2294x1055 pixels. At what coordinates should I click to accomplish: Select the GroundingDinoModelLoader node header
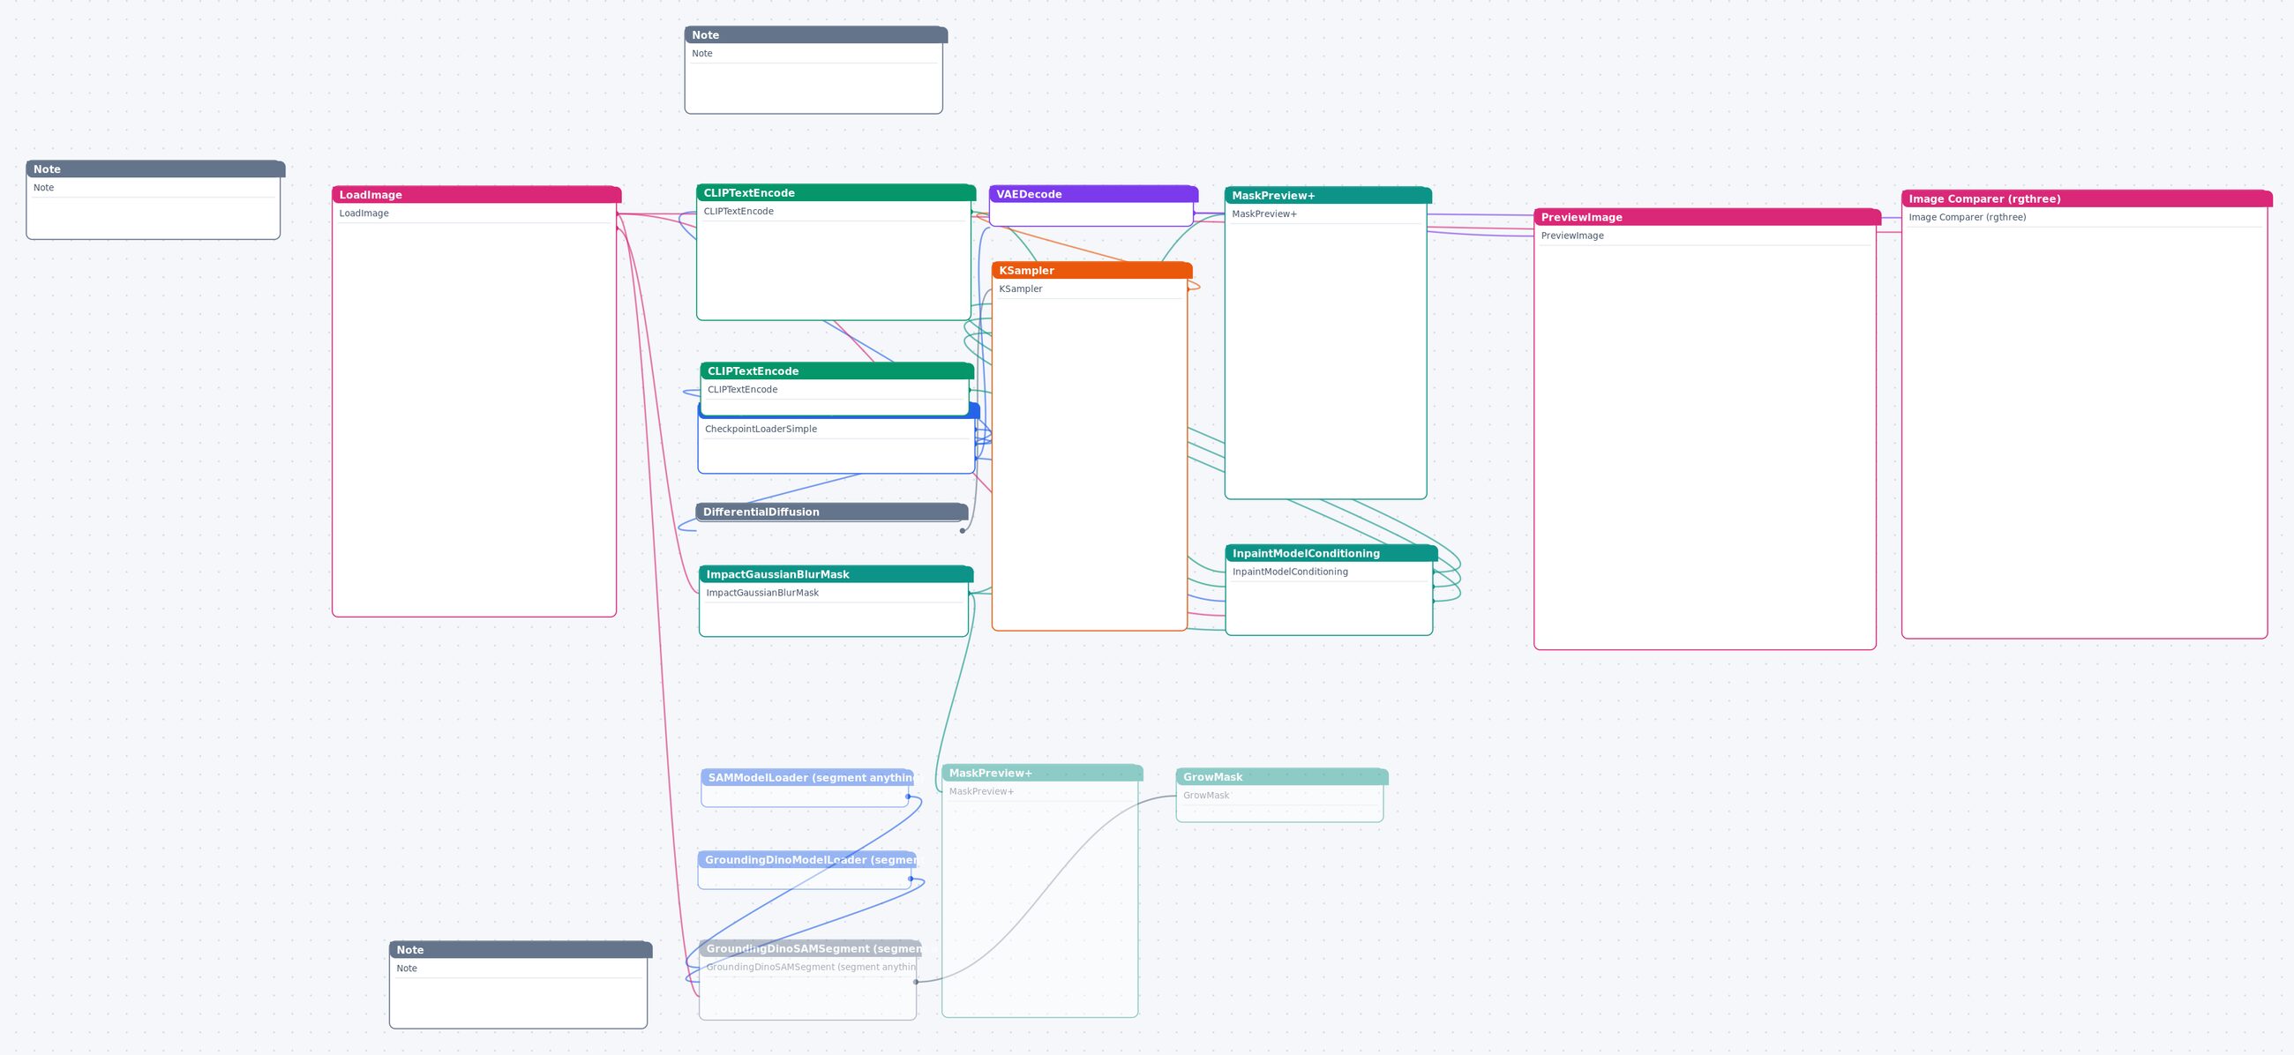806,860
